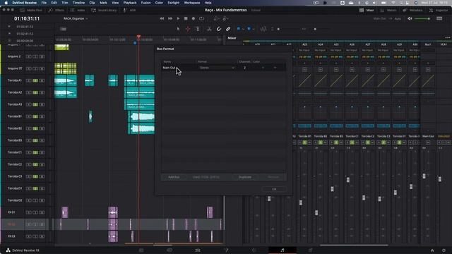Switch to the Cut page icon
Viewport: 452px width, 254px height.
click(169, 250)
